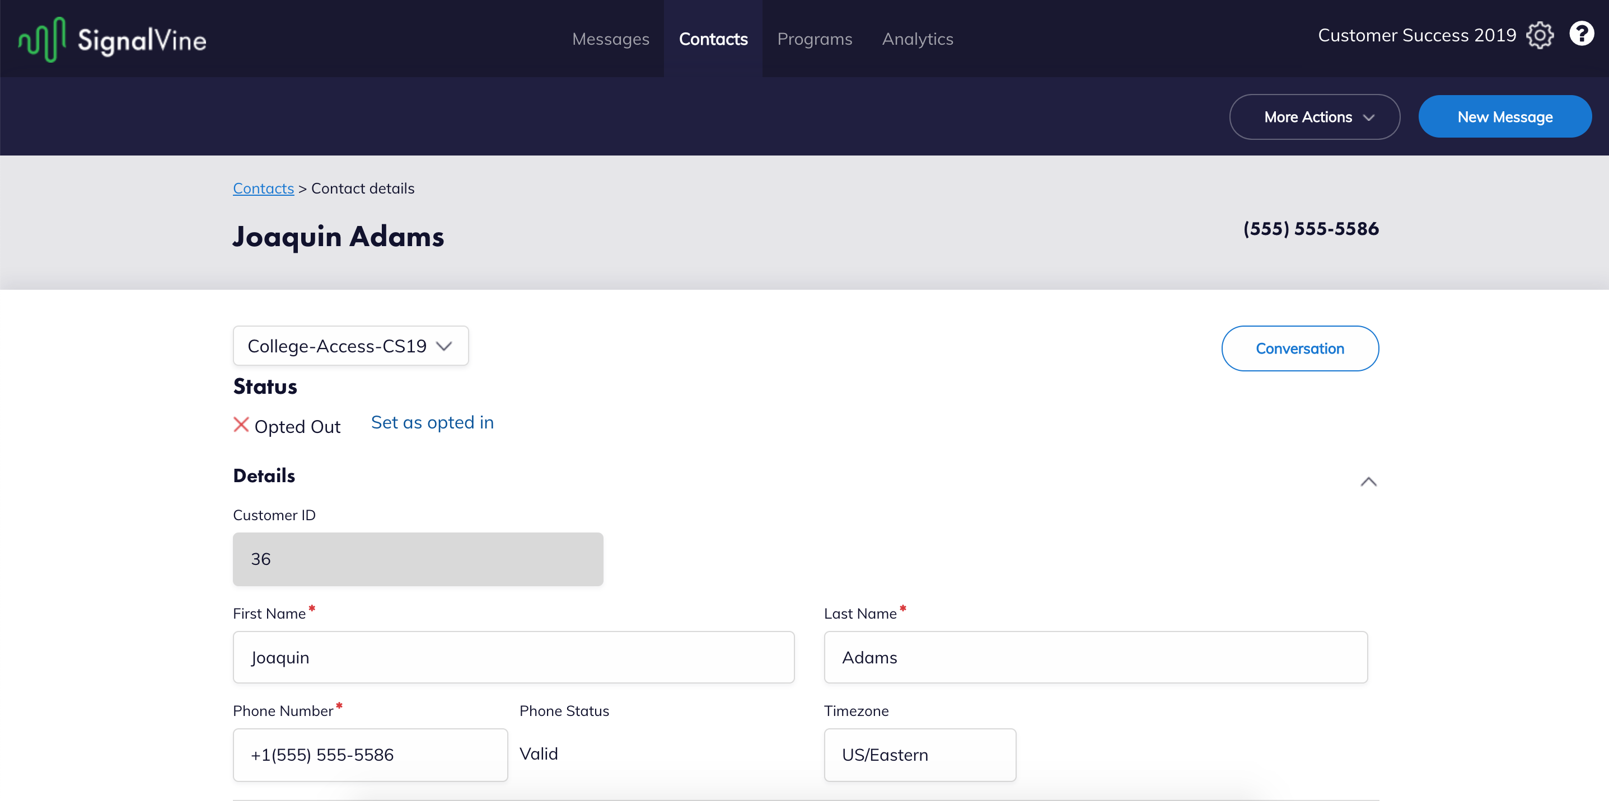Go to the Messages tab
This screenshot has width=1609, height=801.
coord(610,39)
